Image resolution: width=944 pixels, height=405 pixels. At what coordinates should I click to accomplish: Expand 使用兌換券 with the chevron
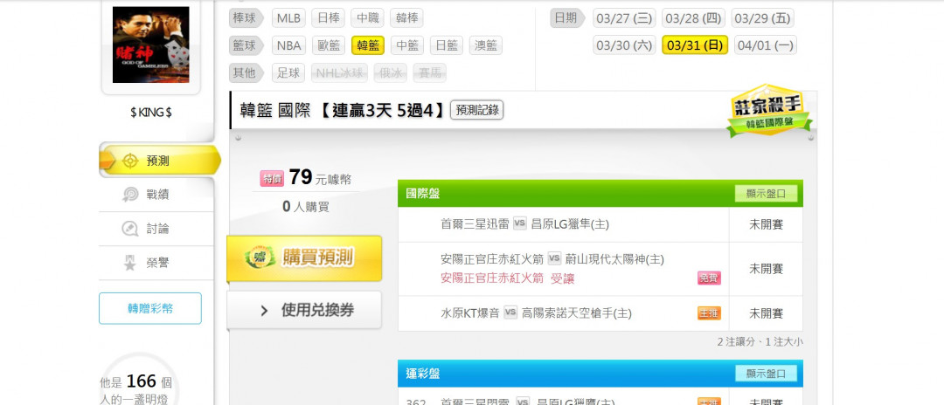[x=264, y=311]
